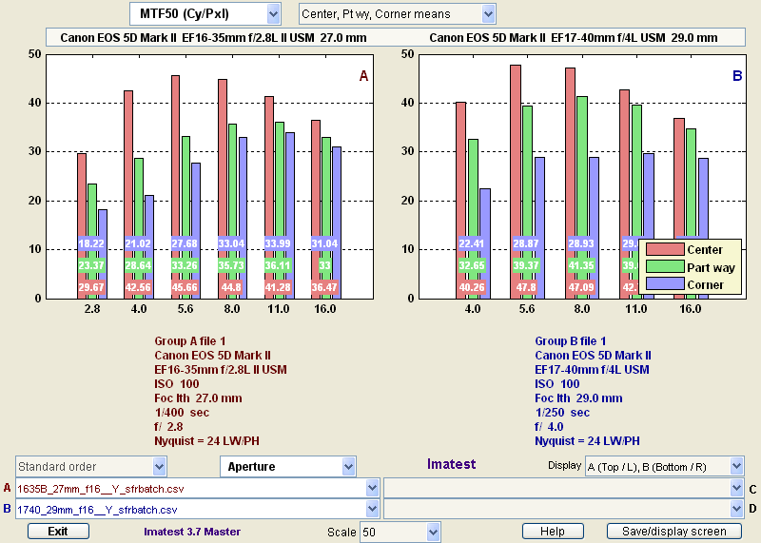Screen dimensions: 761x543
Task: Select chart A center value 36.47
Action: [324, 287]
